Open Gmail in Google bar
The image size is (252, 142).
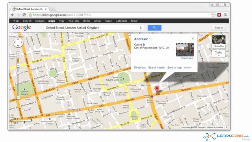[98, 21]
